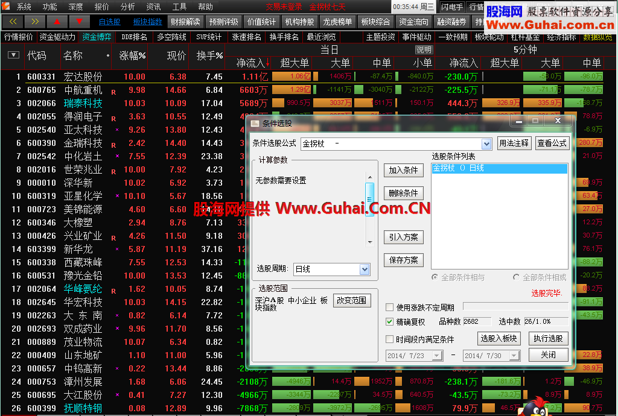
Task: Click 引入方案 button
Action: click(x=404, y=238)
